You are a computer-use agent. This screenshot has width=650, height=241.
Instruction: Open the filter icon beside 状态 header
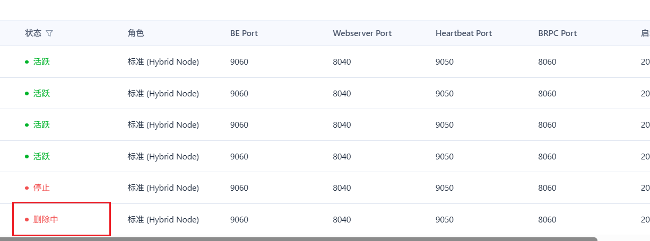coord(49,33)
